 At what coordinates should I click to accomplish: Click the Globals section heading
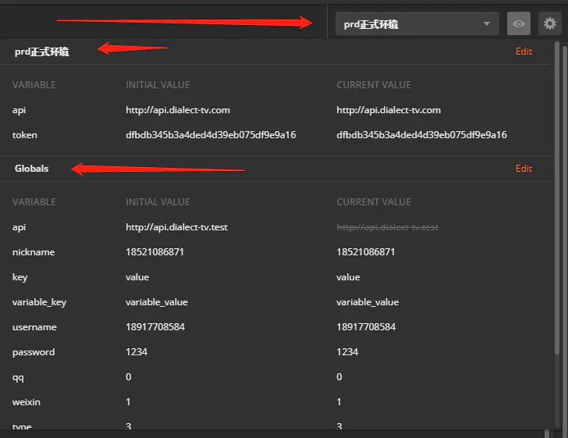pyautogui.click(x=31, y=169)
